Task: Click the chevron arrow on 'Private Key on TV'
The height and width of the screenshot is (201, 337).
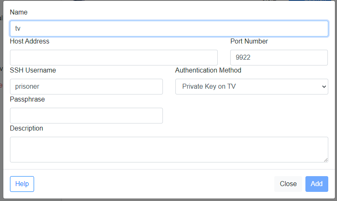Action: (324, 87)
